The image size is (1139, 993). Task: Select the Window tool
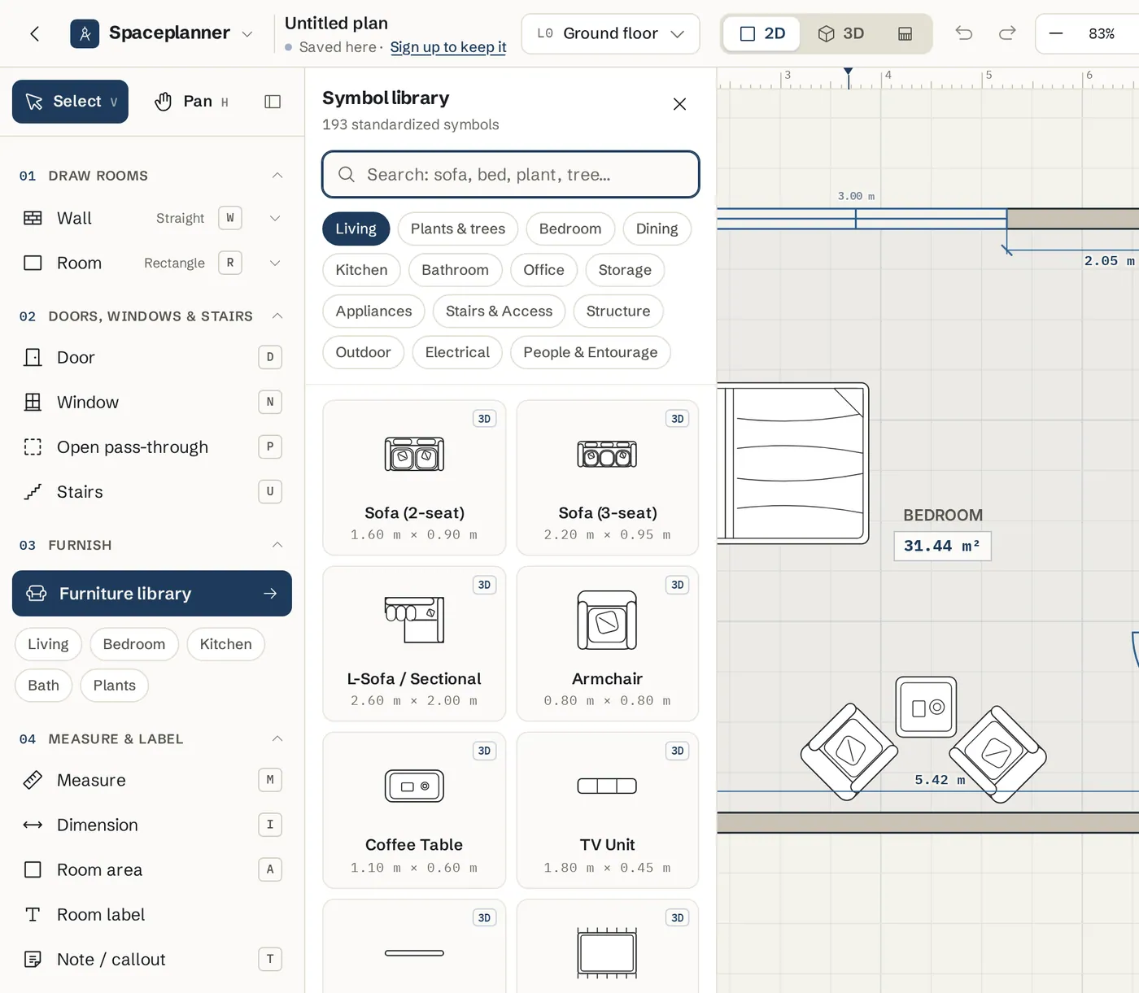152,402
